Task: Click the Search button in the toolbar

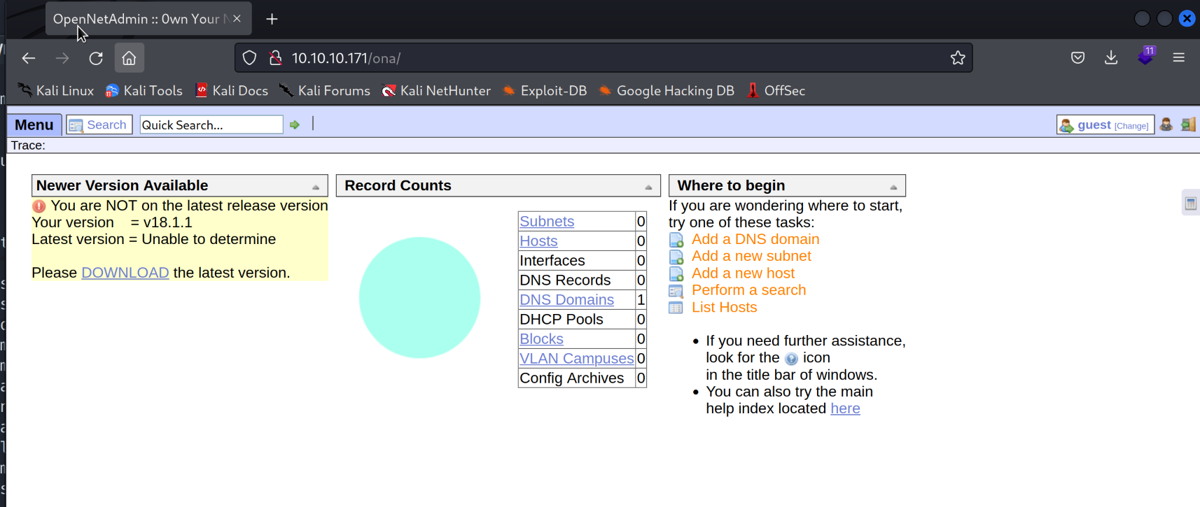Action: coord(99,124)
